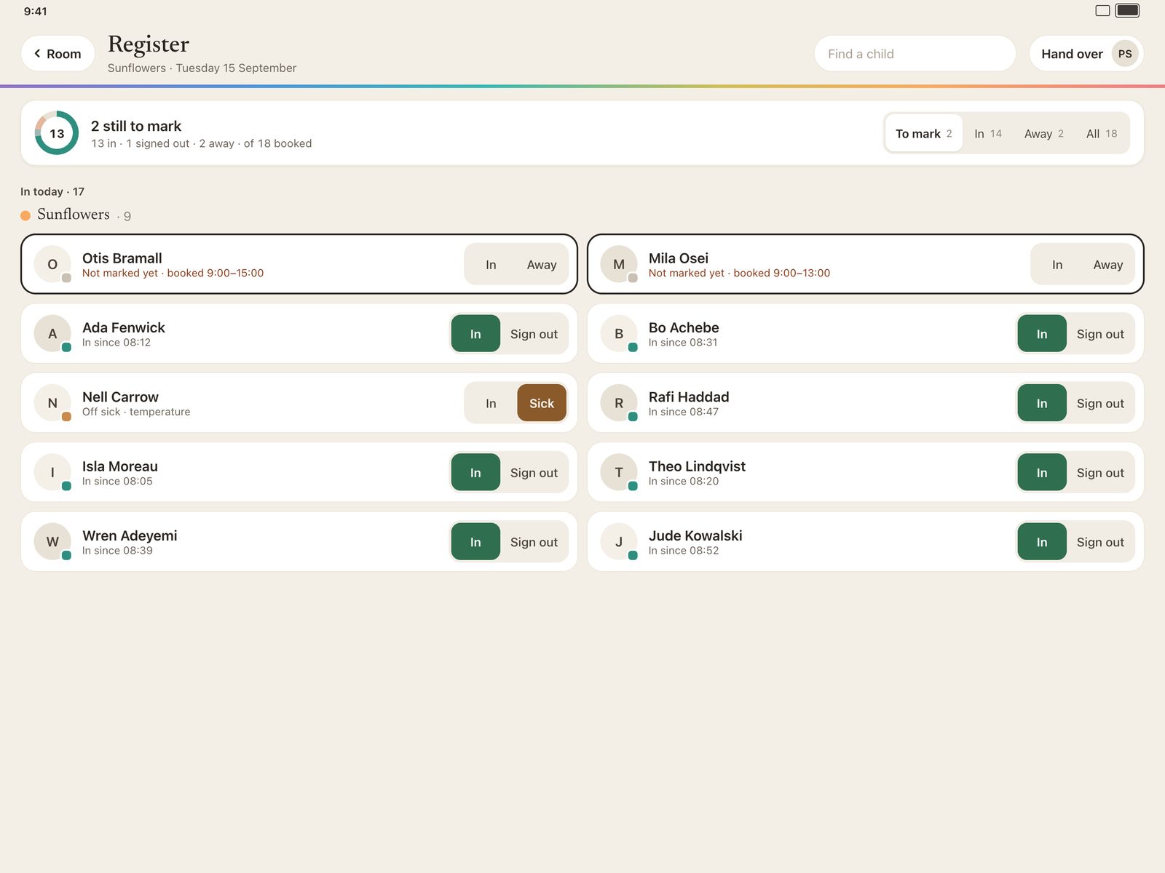Click the '2 still to mark' summary text
Screen dimensions: 1165x873
(136, 126)
